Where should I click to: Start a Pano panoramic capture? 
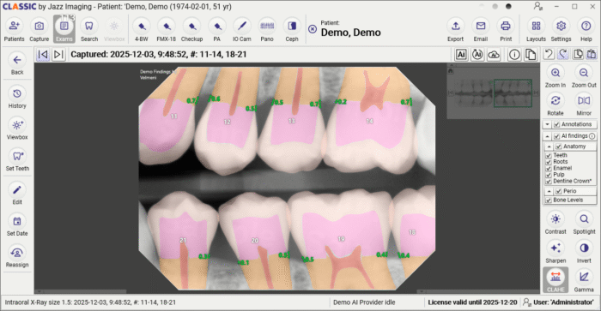click(267, 30)
